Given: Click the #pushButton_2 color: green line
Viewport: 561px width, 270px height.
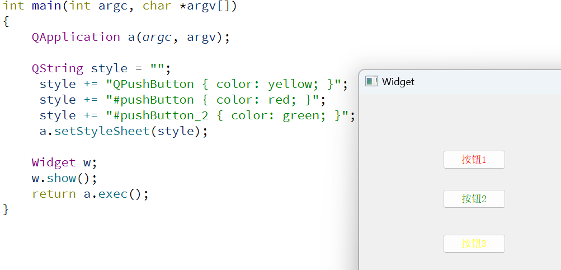Looking at the screenshot, I should click(197, 115).
